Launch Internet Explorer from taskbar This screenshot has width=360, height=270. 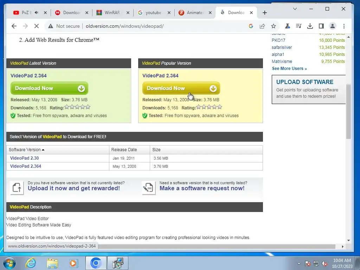[31, 263]
